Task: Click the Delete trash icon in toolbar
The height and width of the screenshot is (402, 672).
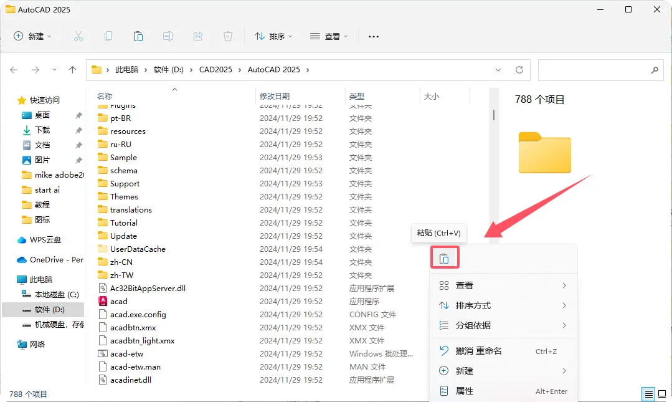Action: tap(228, 37)
